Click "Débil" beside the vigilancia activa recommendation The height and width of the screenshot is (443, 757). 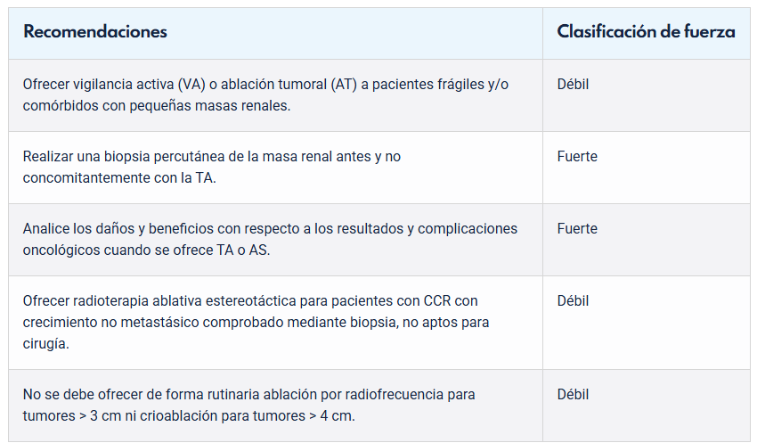573,85
